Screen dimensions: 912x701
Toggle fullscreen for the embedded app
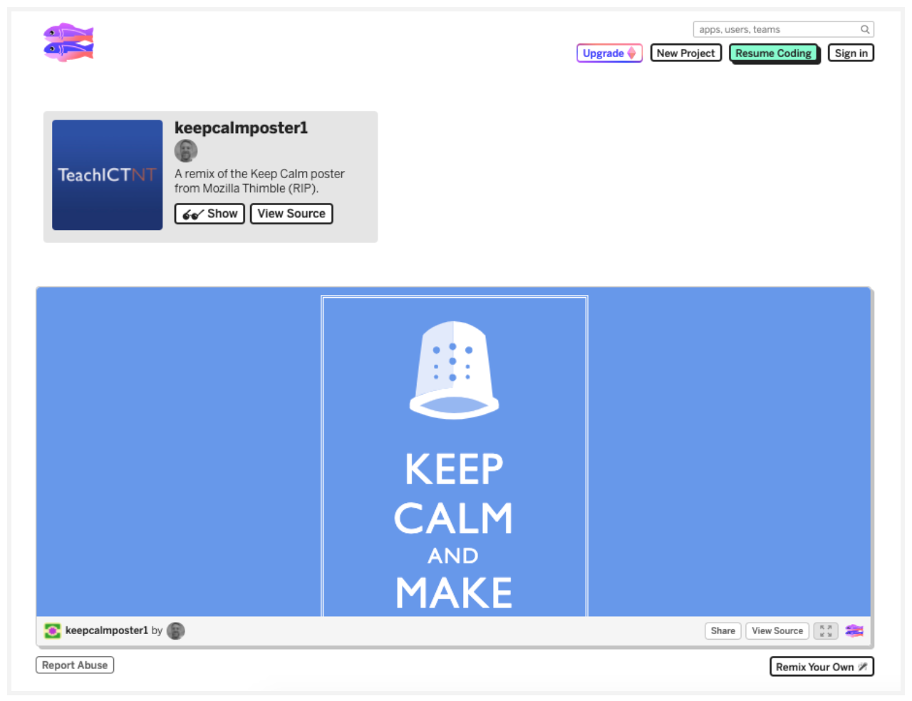(826, 630)
